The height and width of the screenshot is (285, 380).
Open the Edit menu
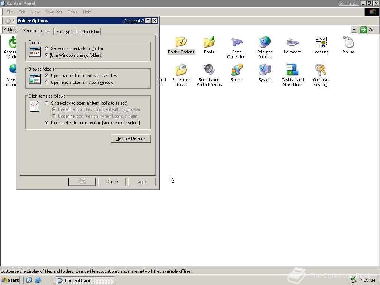click(x=22, y=12)
